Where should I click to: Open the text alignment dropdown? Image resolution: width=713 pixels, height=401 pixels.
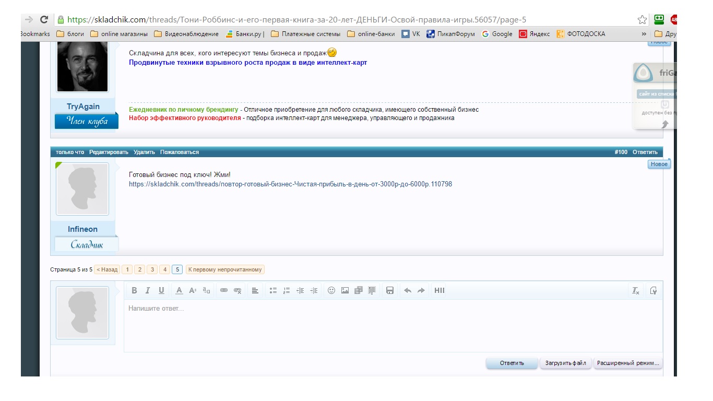tap(255, 291)
